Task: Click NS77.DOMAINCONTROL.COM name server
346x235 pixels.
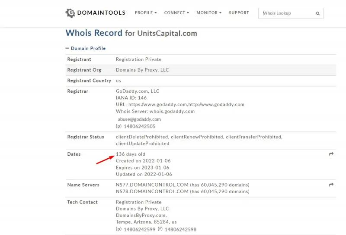Action: (152, 185)
